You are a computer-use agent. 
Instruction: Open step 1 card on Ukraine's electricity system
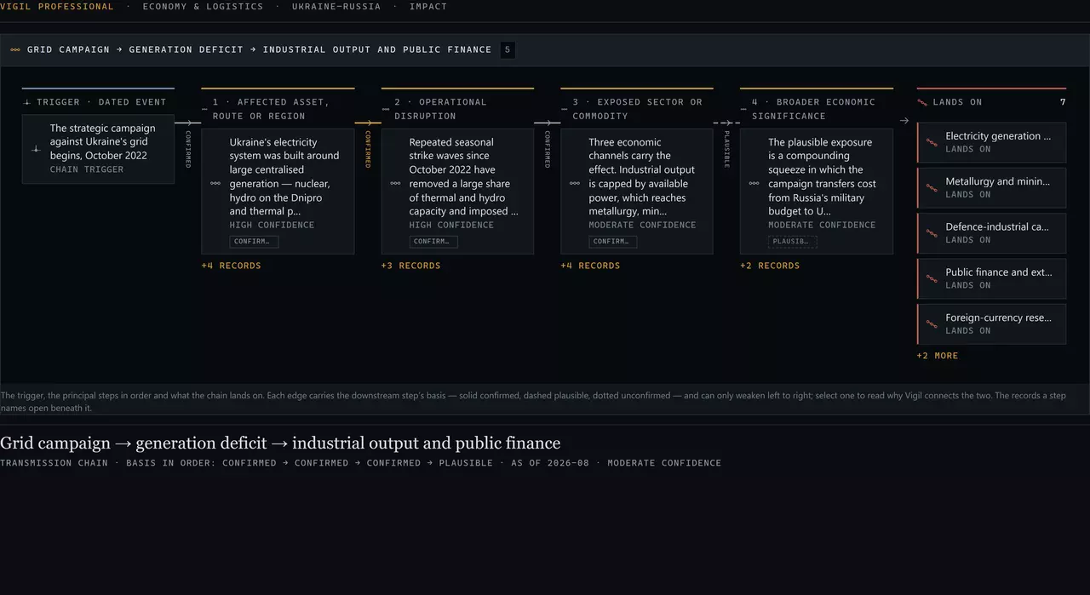tap(278, 192)
